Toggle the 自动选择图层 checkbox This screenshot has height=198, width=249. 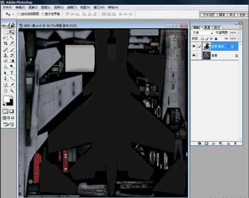19,14
